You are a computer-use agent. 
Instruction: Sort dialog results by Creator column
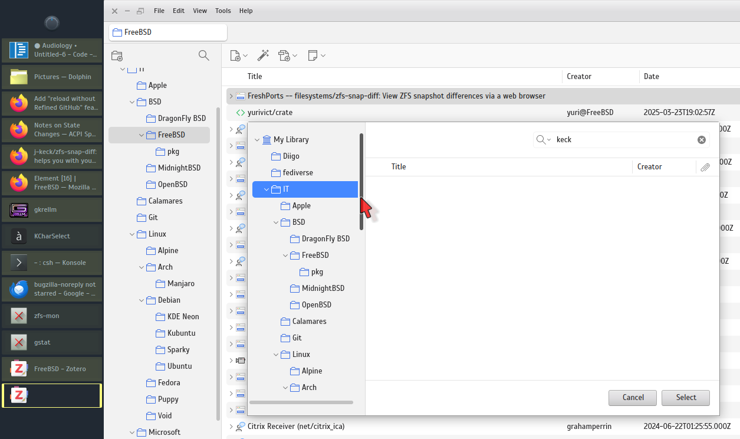tap(650, 167)
